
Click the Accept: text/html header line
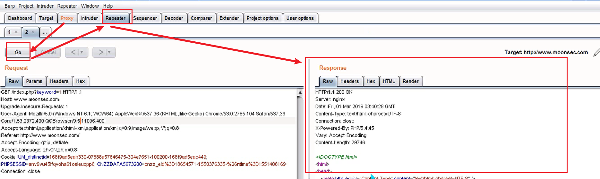point(90,128)
